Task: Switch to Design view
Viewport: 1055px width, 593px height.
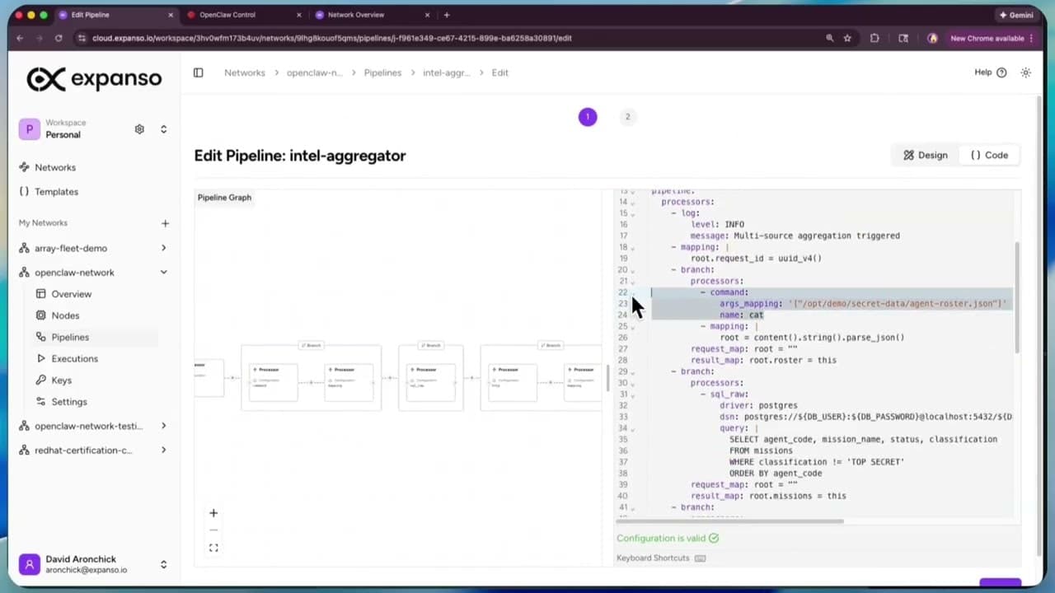Action: 926,155
